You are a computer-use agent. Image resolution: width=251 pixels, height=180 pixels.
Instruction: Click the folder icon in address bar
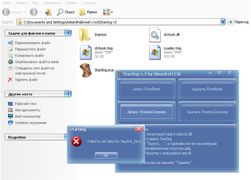(20, 22)
